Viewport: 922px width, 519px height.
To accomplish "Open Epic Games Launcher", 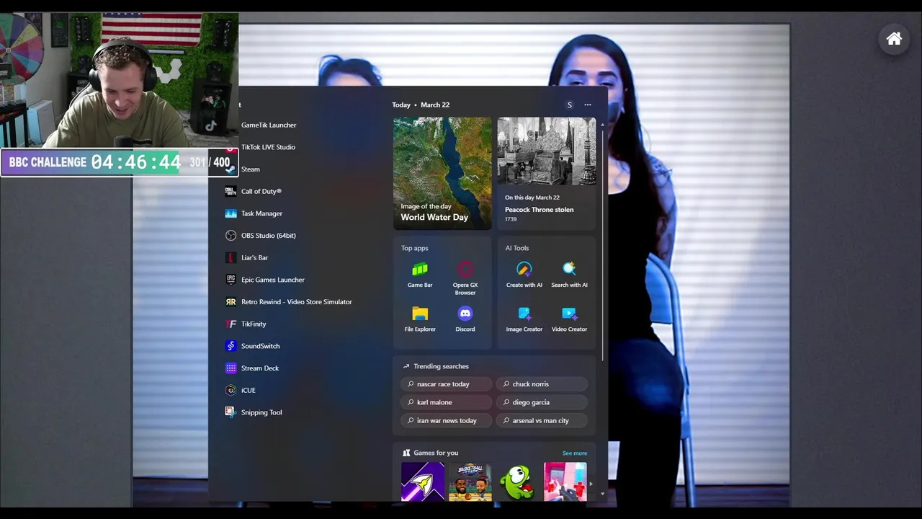I will click(264, 280).
